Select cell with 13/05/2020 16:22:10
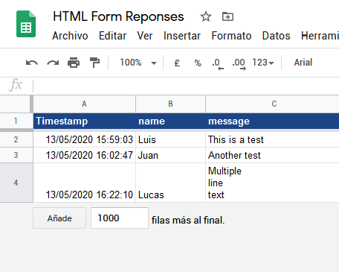The width and height of the screenshot is (339, 272). point(85,183)
